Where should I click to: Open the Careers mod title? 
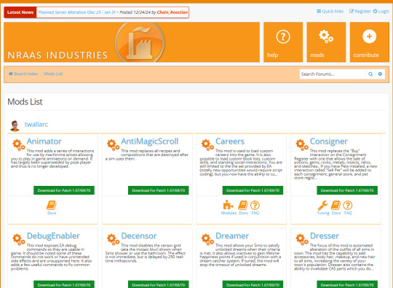230,141
